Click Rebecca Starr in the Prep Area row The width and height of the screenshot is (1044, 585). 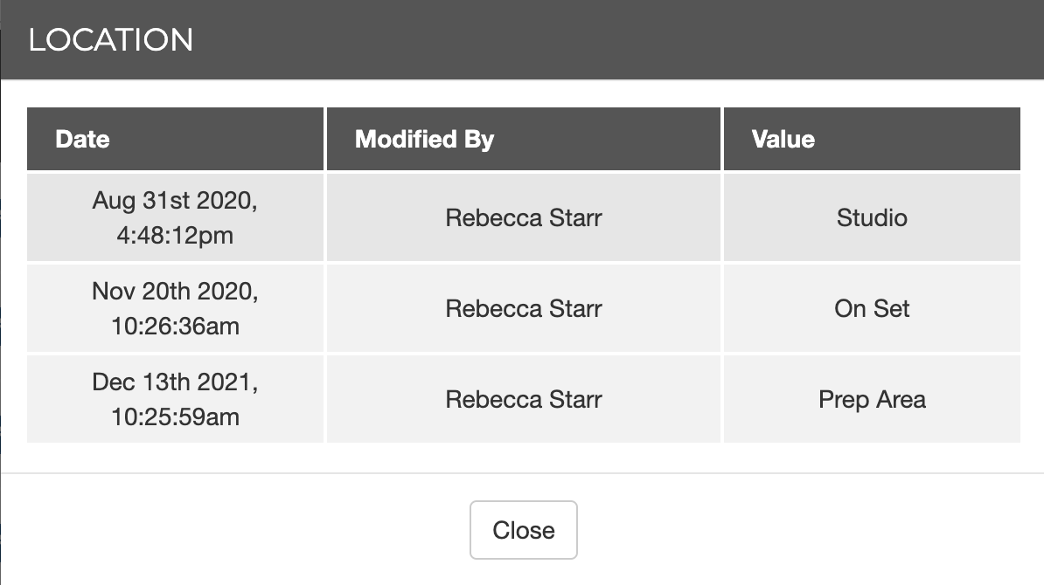[523, 399]
